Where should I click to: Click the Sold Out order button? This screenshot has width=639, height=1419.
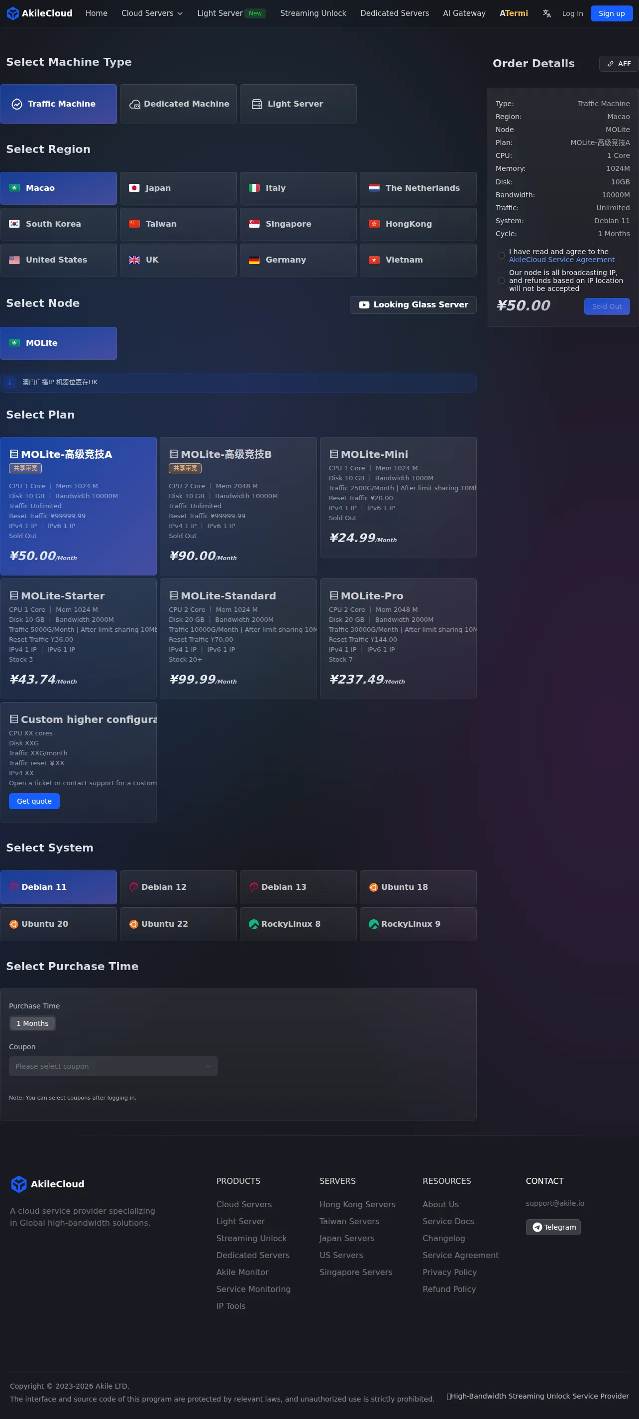607,306
